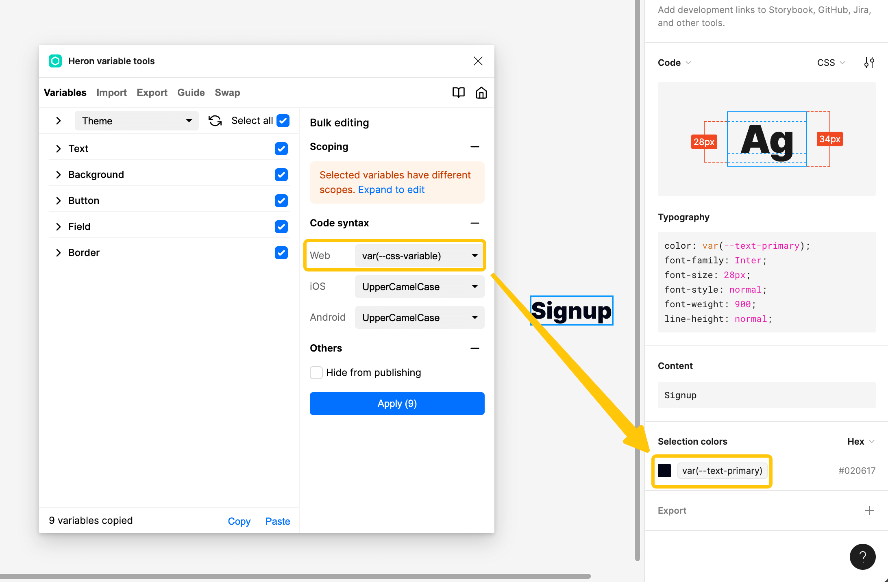Switch to the Swap tab
Viewport: 888px width, 582px height.
click(x=227, y=91)
